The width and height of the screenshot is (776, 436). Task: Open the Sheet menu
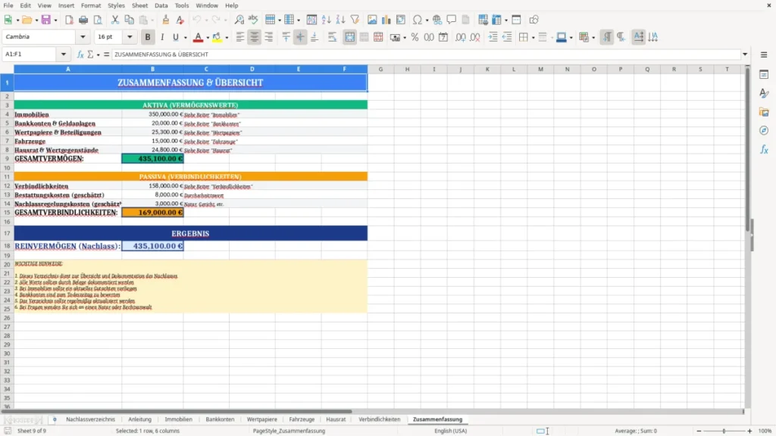click(139, 5)
